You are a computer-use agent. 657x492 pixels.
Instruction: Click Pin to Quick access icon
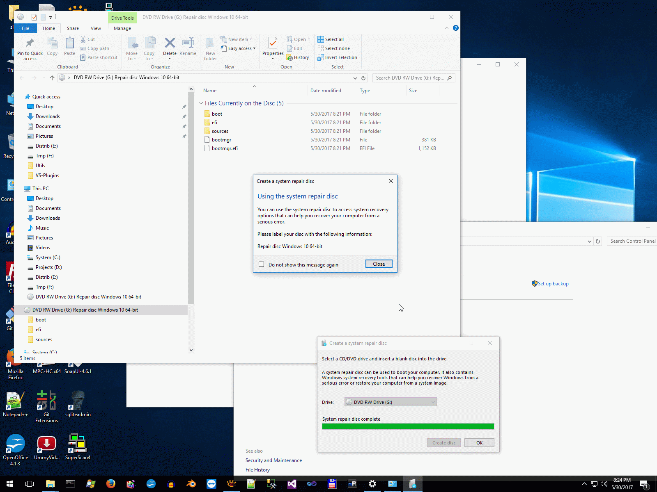[30, 43]
